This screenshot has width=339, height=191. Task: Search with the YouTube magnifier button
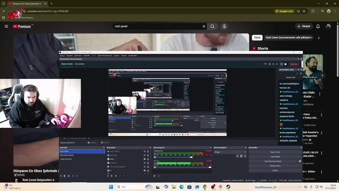point(212,26)
